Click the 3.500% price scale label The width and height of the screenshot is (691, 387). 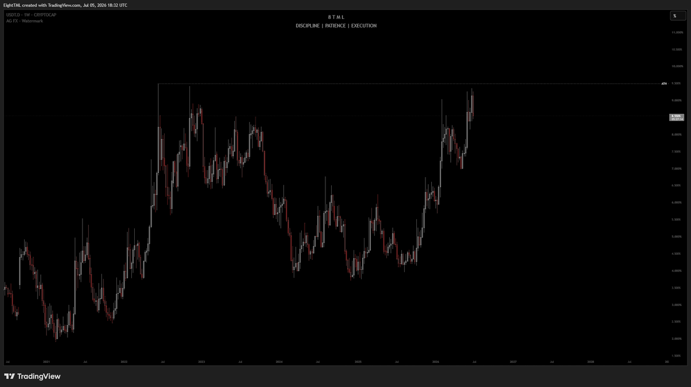[677, 288]
